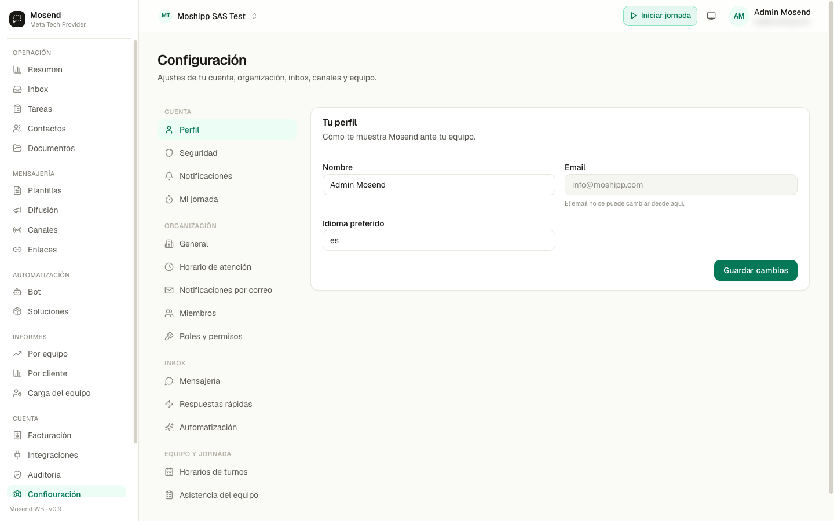Viewport: 834px width, 521px height.
Task: Click the Documentos folder icon
Action: (17, 148)
